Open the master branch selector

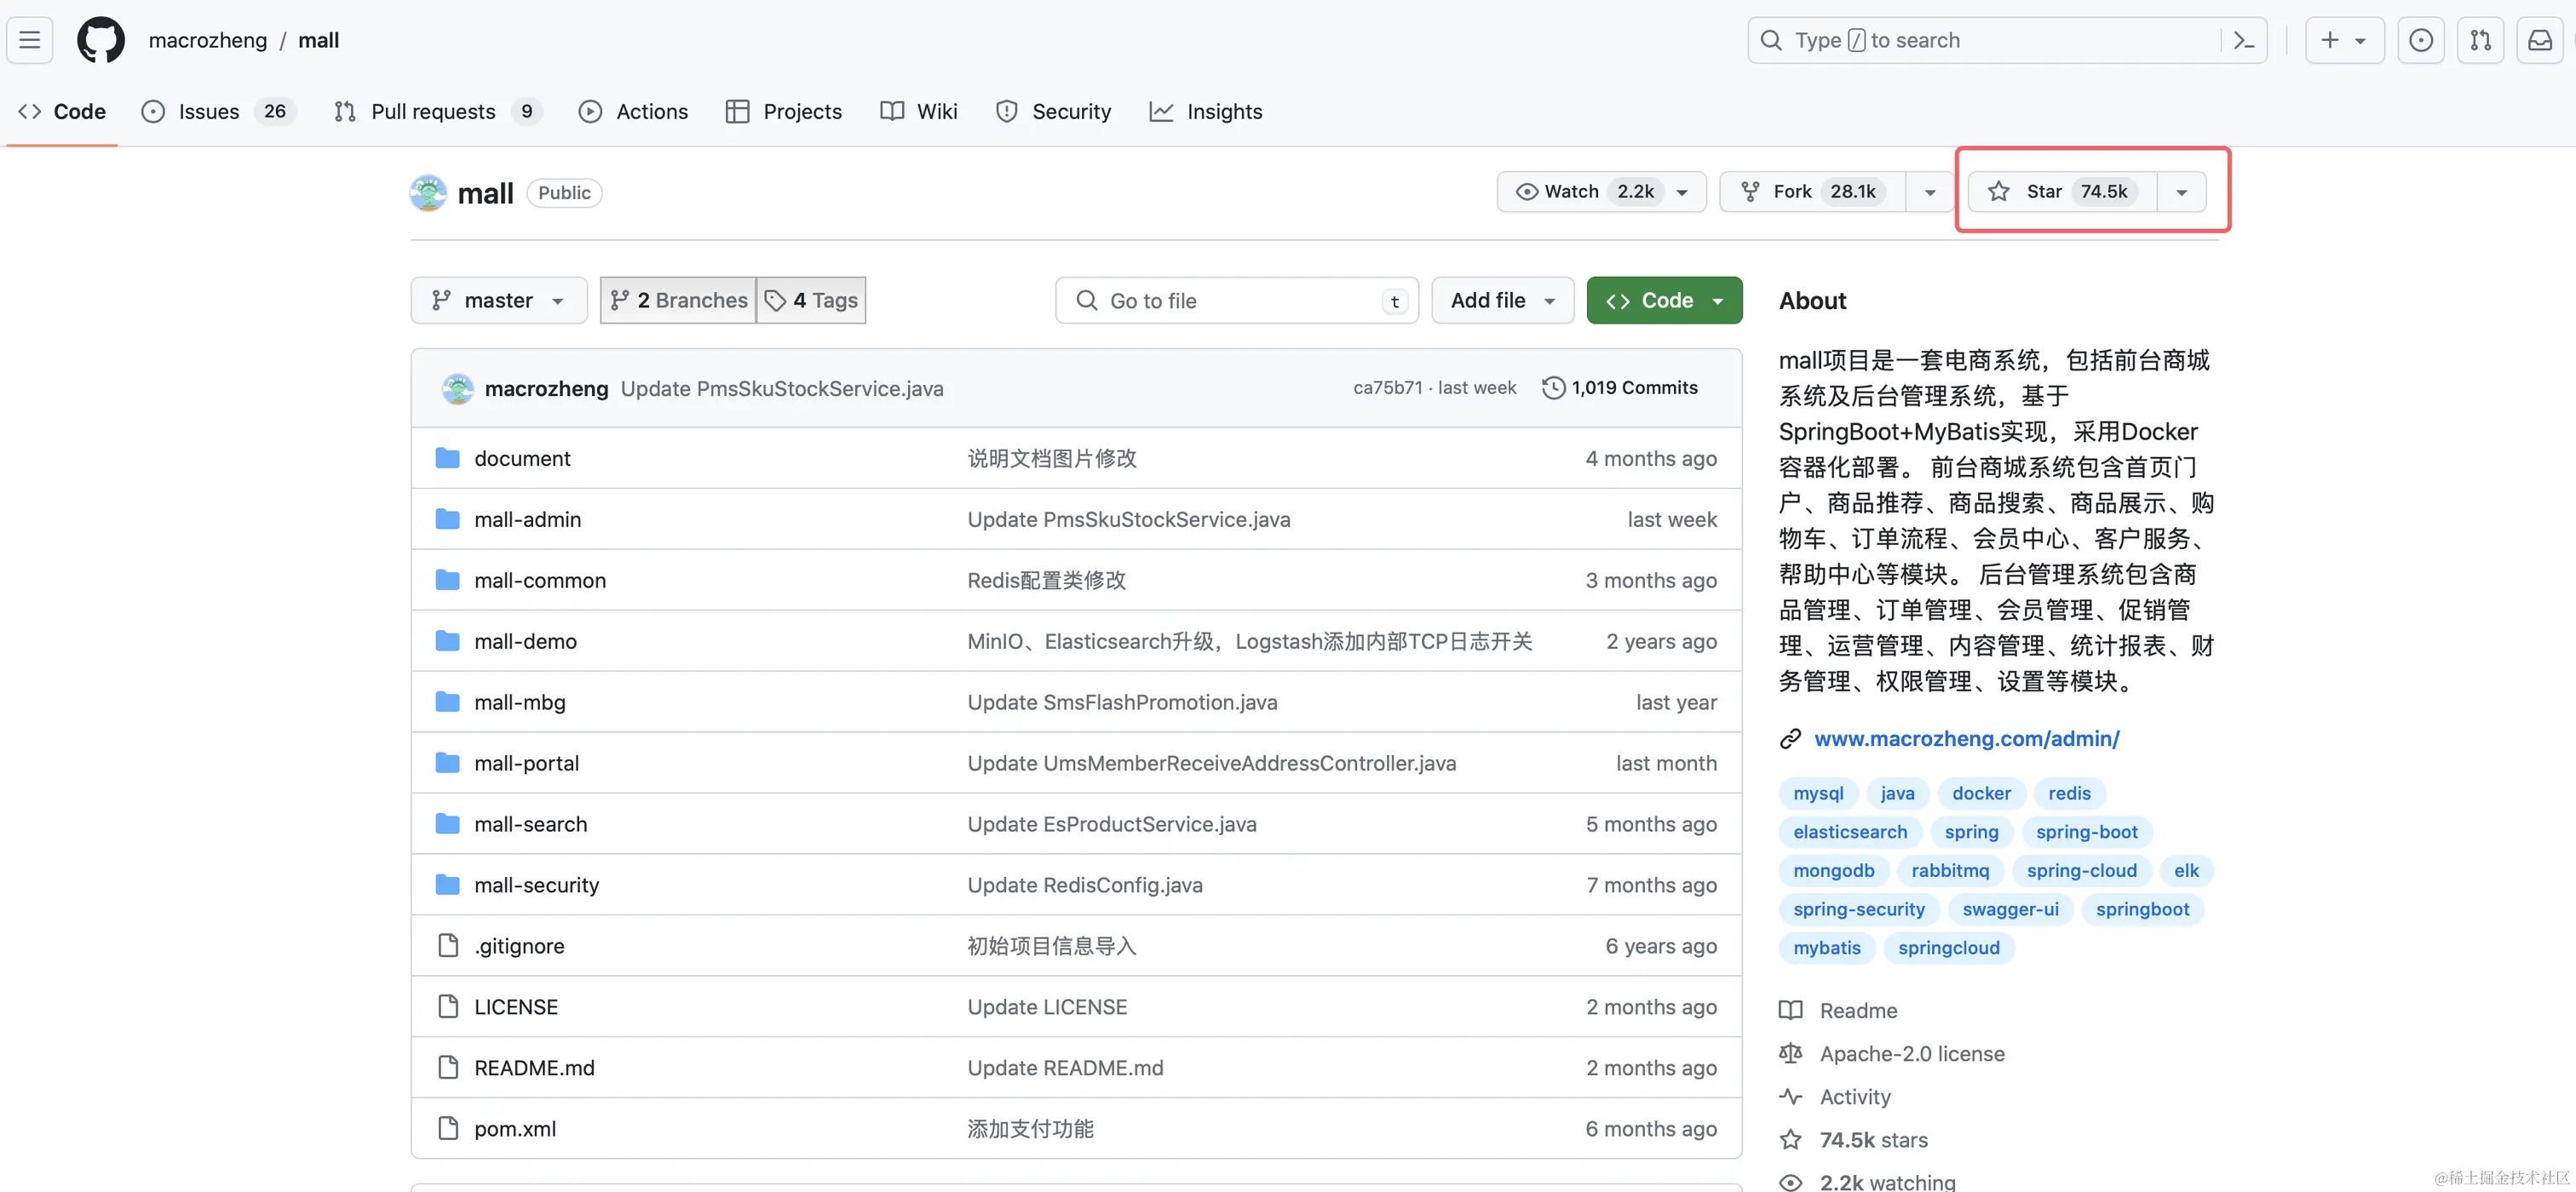point(498,301)
